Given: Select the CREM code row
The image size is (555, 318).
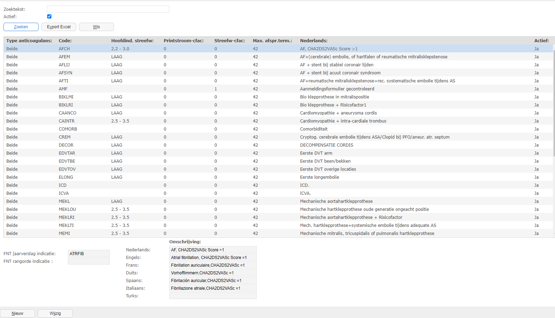Looking at the screenshot, I should [x=278, y=137].
